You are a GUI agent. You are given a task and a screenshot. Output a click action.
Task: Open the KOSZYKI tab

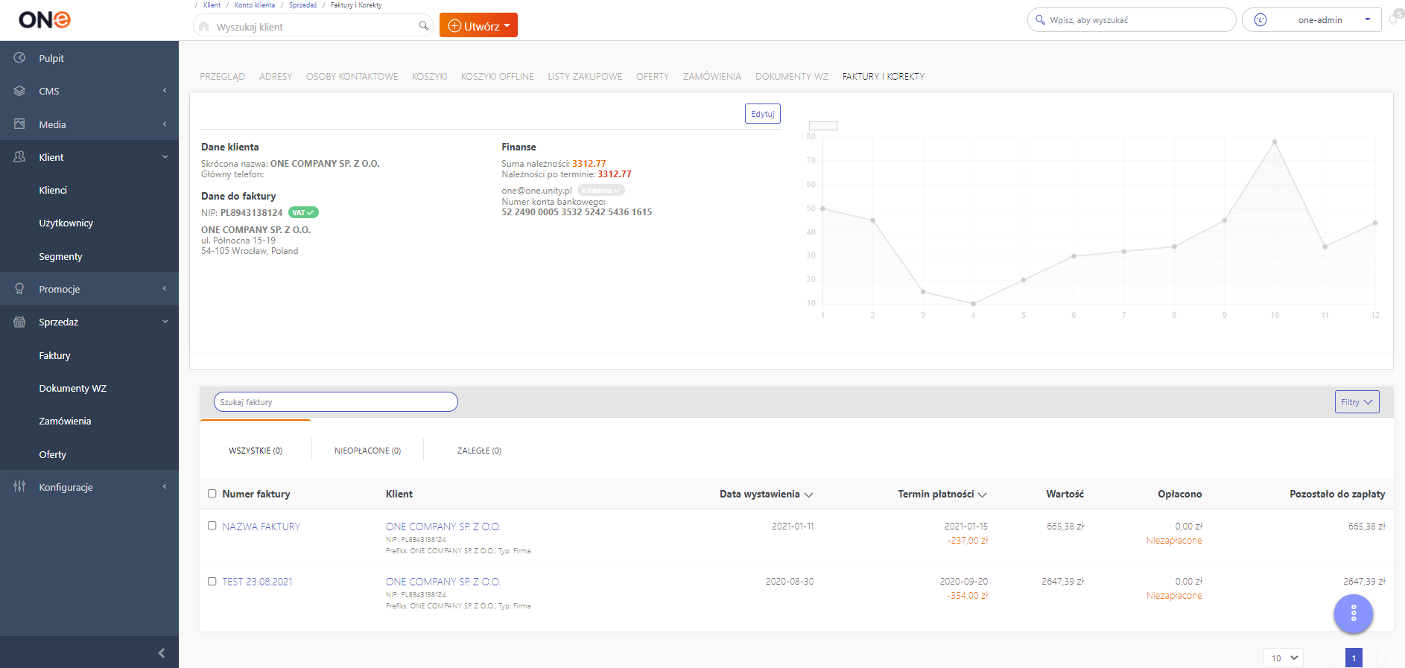[430, 77]
